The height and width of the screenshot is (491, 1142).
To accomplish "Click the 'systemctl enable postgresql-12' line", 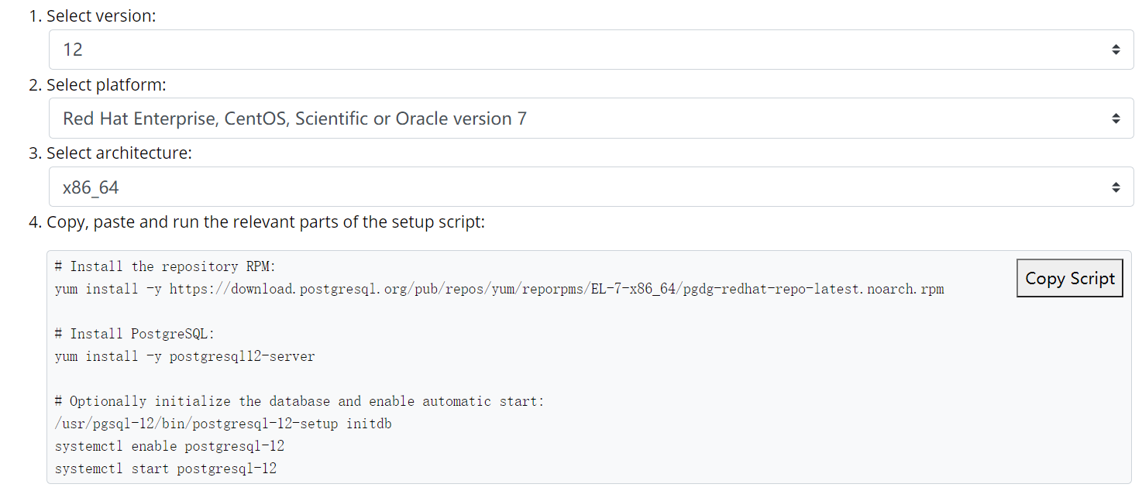I will point(170,446).
